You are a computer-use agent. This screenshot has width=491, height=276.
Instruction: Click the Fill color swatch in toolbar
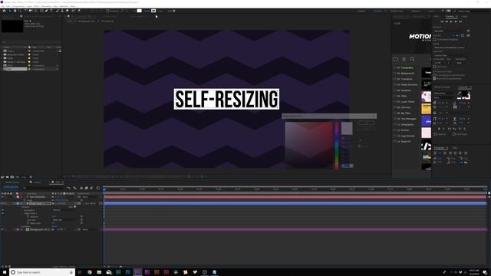tap(140, 11)
